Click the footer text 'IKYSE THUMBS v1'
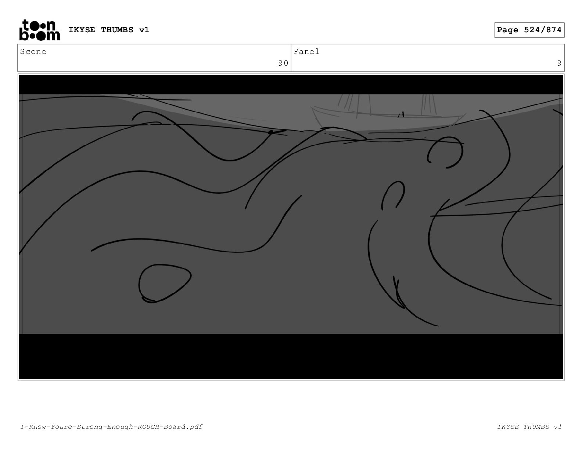 529,427
